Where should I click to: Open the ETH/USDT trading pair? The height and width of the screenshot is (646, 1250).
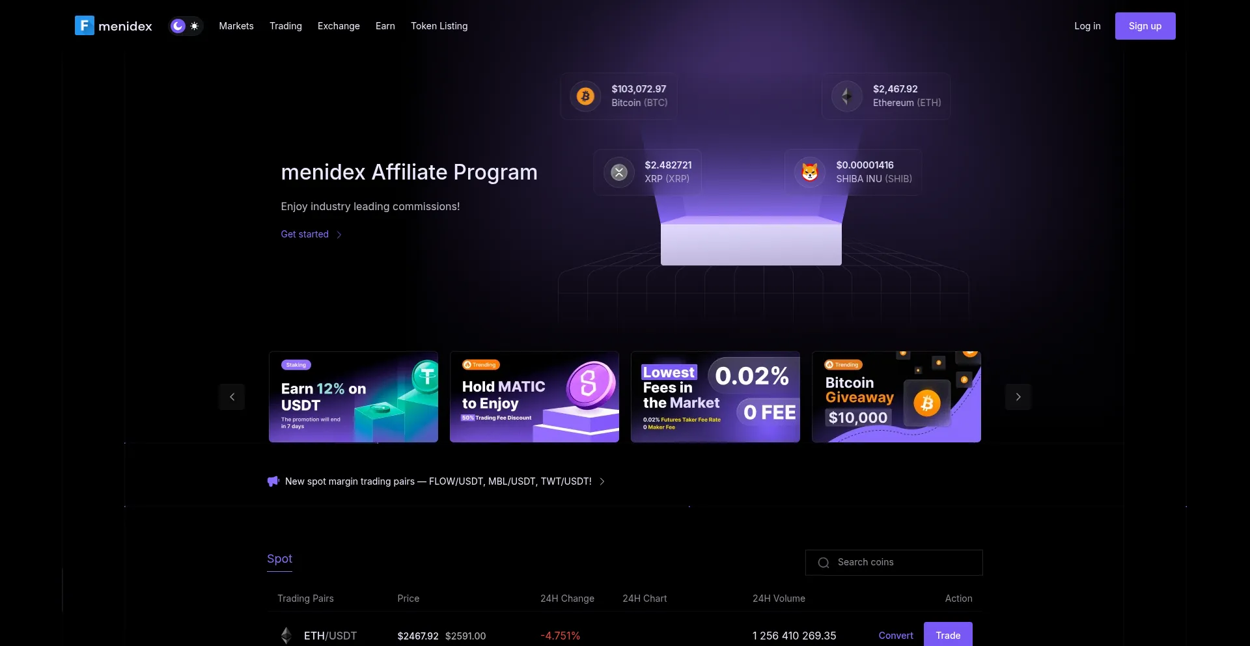pyautogui.click(x=330, y=636)
